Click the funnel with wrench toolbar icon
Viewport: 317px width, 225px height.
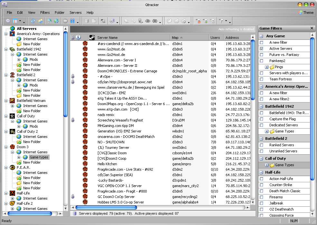coord(212,21)
